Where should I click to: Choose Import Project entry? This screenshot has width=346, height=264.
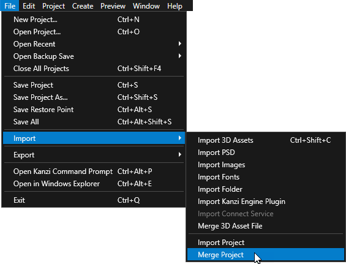(x=266, y=243)
